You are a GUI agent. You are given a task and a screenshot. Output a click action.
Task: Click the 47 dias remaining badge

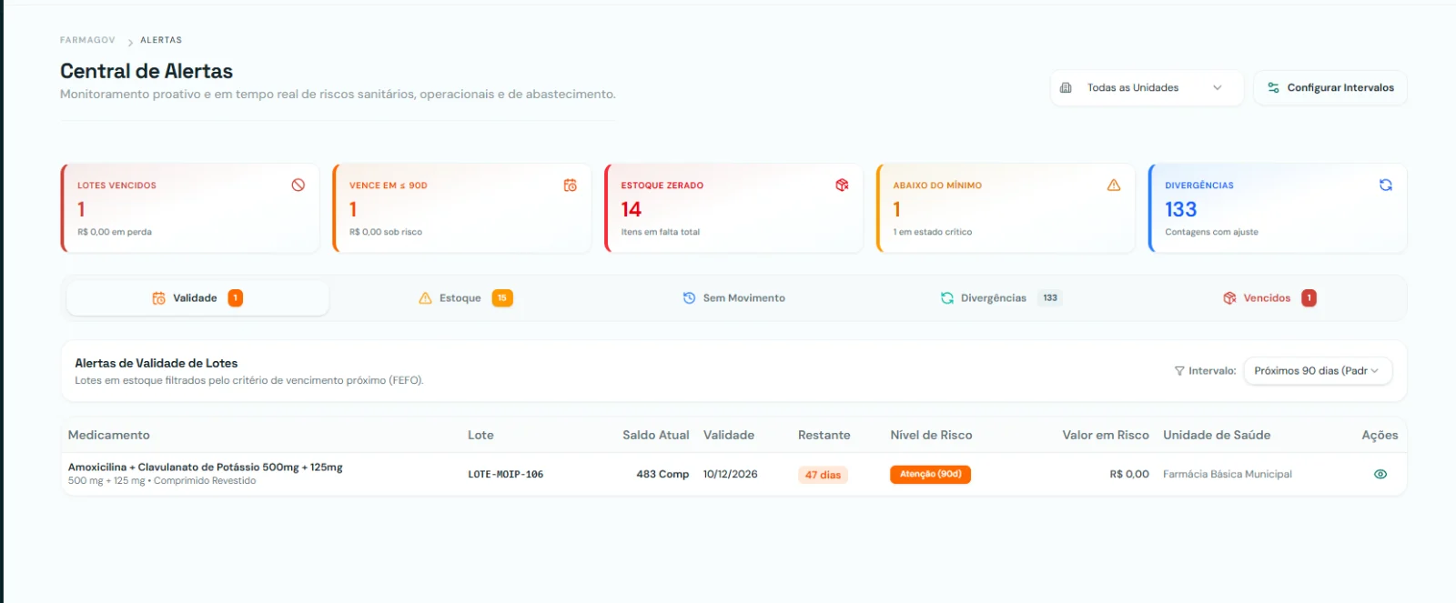tap(823, 475)
